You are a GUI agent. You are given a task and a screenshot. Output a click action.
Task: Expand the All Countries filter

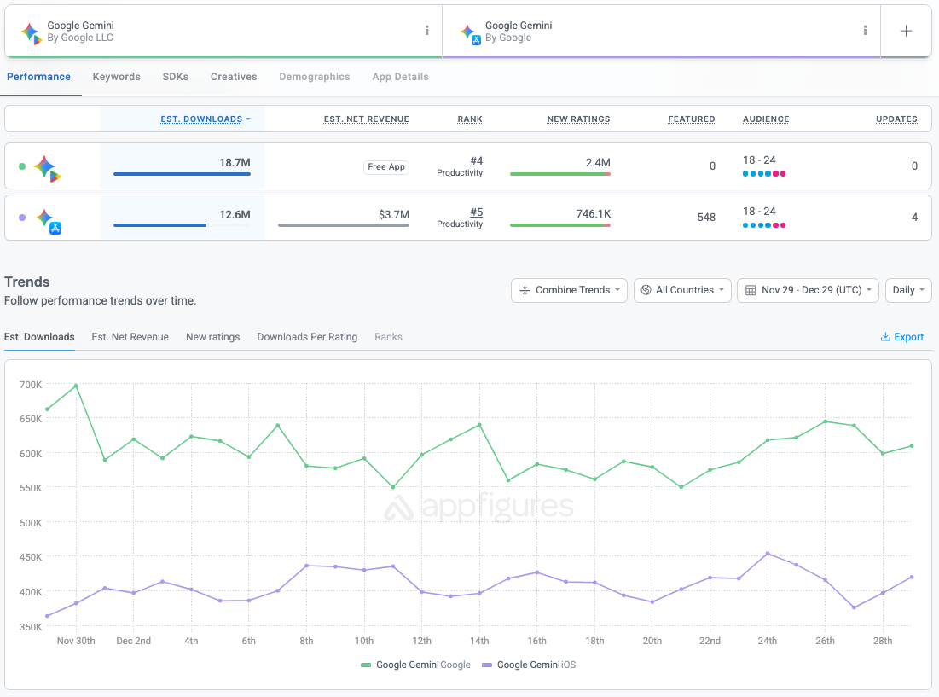pyautogui.click(x=683, y=290)
